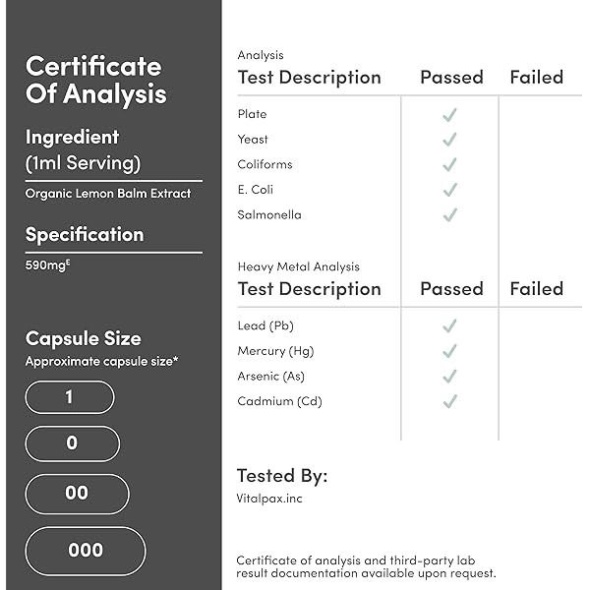This screenshot has width=590, height=590.
Task: Click the Plate passed checkmark
Action: [450, 115]
